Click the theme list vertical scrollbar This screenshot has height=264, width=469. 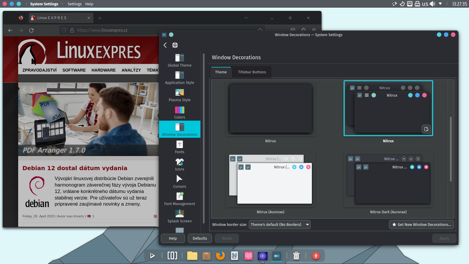click(451, 149)
